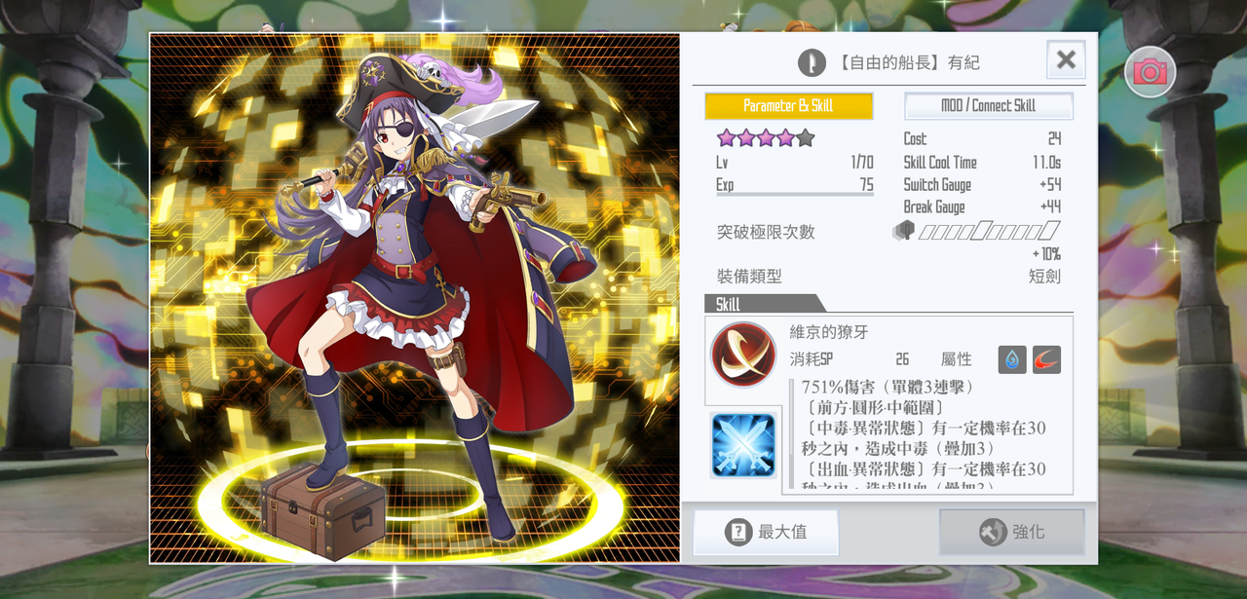Select the blue crossed swords skill icon
The image size is (1247, 599).
click(x=743, y=445)
